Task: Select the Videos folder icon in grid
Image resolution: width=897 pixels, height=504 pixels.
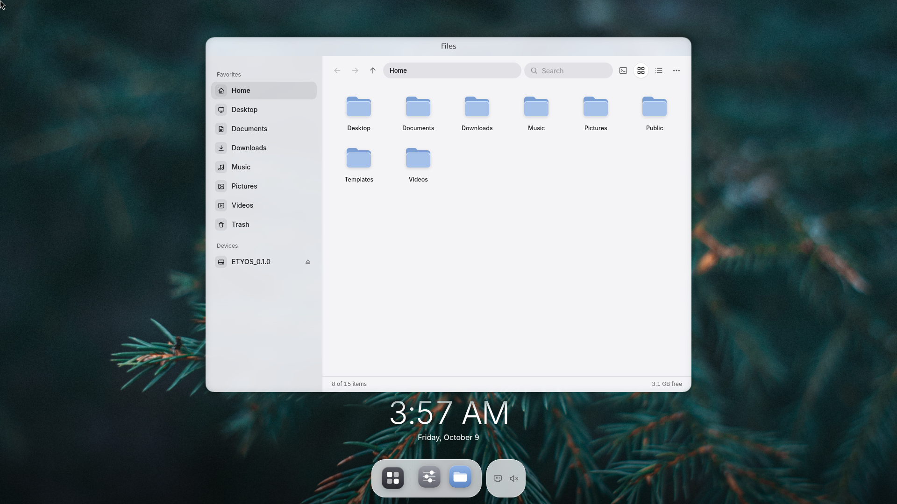Action: pos(418,158)
